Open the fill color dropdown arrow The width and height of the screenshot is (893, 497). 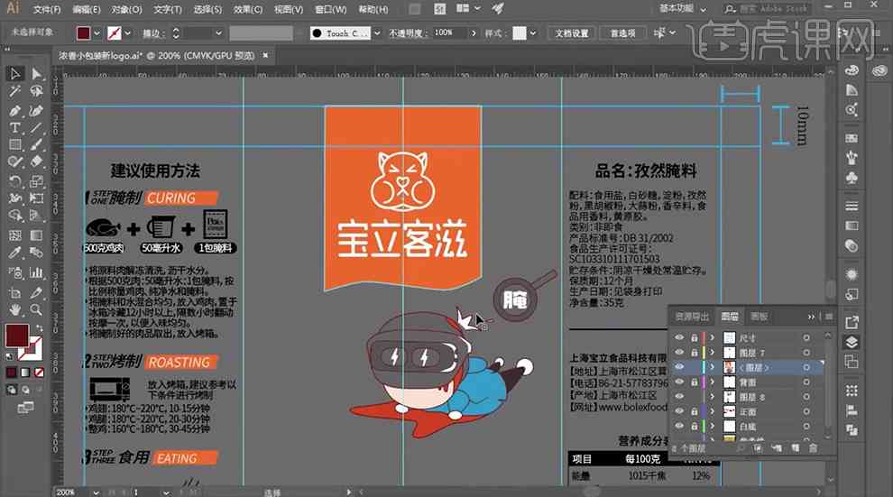click(x=97, y=33)
